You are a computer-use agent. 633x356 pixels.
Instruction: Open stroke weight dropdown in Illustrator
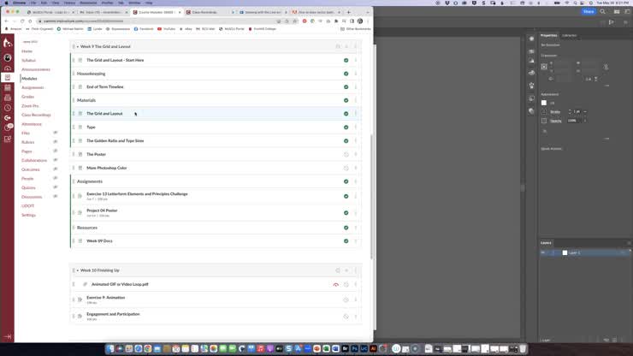tap(585, 111)
